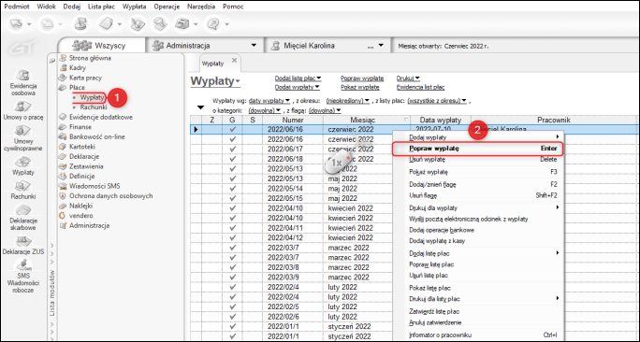The image size is (640, 342).
Task: Select the Wszyscy tab
Action: (101, 46)
